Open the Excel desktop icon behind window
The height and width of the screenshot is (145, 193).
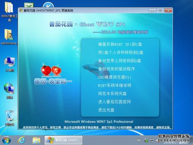(29, 5)
